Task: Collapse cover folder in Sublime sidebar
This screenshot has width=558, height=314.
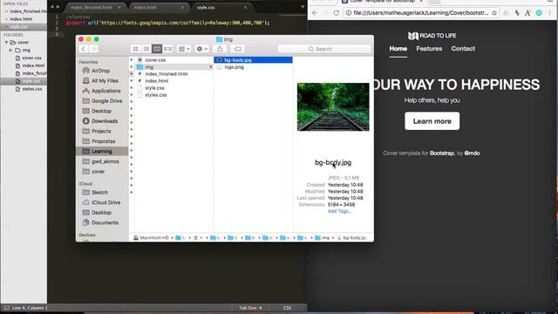Action: pos(6,43)
